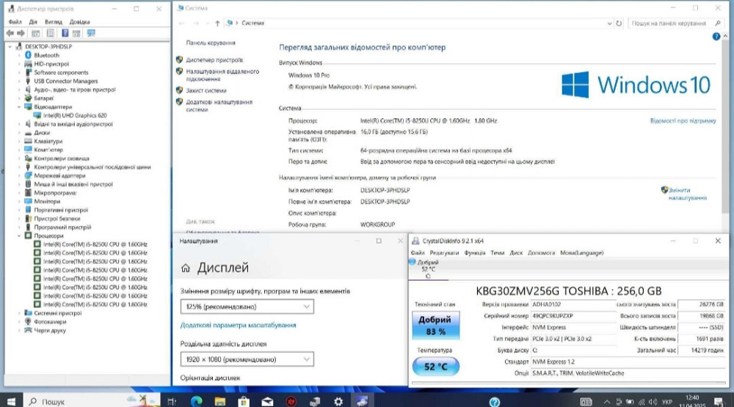Image resolution: width=734 pixels, height=407 pixels.
Task: Click Панель керування home link
Action: [211, 43]
